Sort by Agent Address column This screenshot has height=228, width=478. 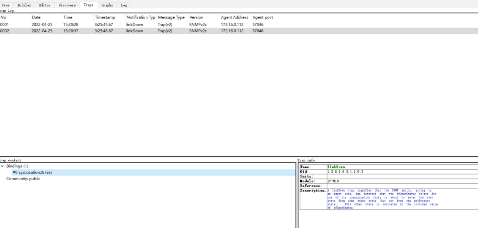click(x=235, y=17)
